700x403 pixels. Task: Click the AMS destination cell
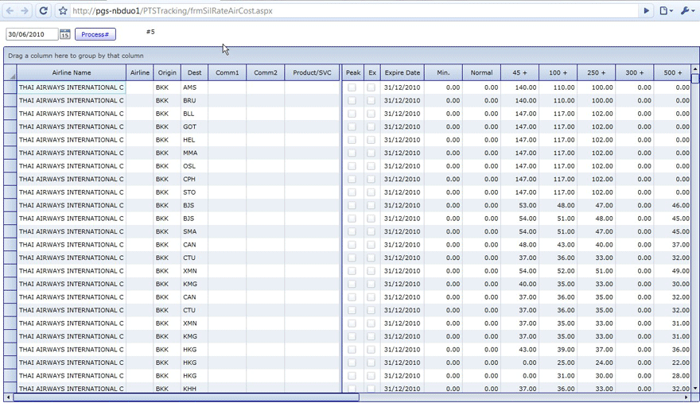click(194, 87)
